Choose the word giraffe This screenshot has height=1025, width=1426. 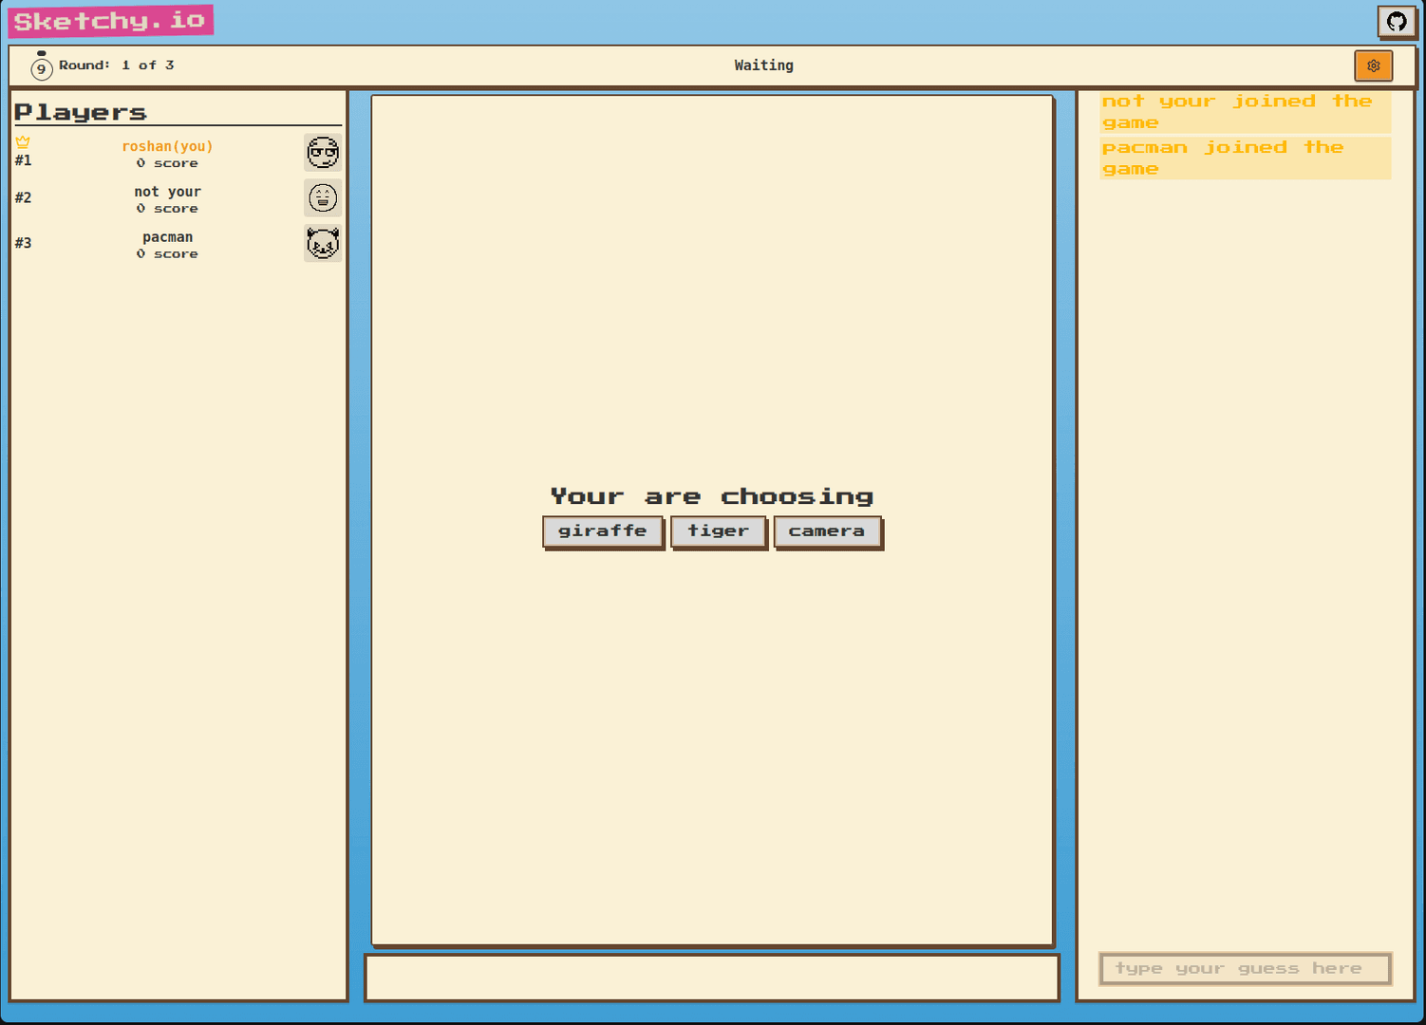coord(603,531)
